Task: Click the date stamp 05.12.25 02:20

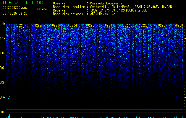Action: point(15,14)
